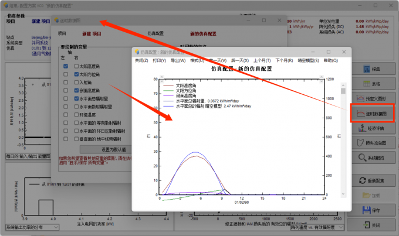
Task: Check left-axis box for 环境温度 row
Action: (66, 115)
